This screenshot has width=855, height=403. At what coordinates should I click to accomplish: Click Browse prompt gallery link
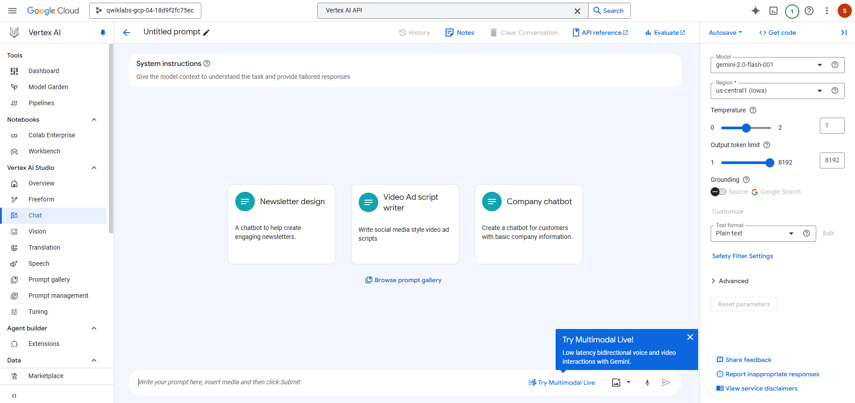click(x=404, y=280)
